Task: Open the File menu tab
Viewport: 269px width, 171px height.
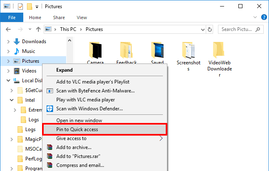Action: tap(11, 18)
